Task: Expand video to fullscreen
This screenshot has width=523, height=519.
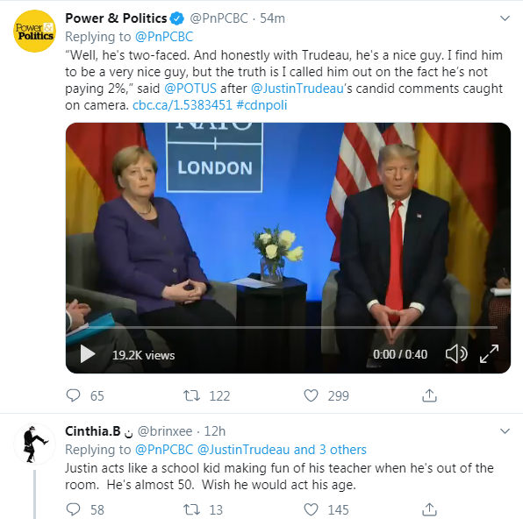Action: 490,354
